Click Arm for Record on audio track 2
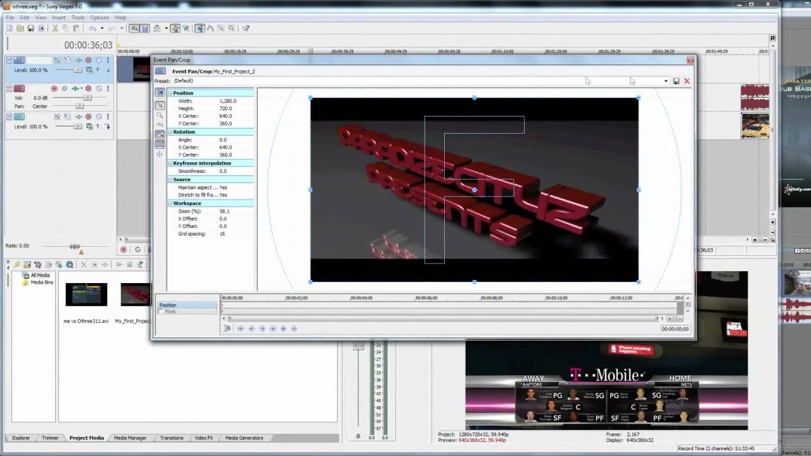811x456 pixels. point(54,89)
